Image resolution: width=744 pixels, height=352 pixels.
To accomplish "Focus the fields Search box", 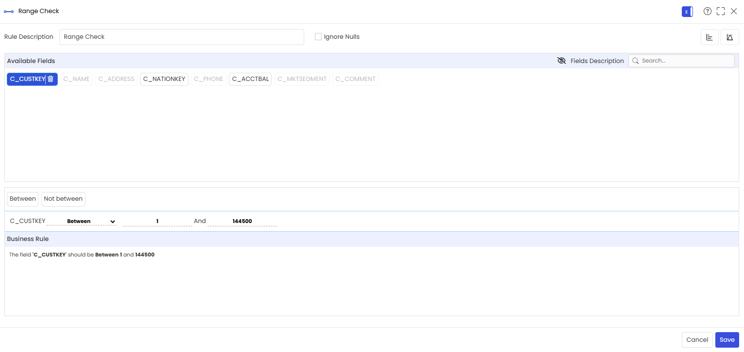I will (681, 61).
